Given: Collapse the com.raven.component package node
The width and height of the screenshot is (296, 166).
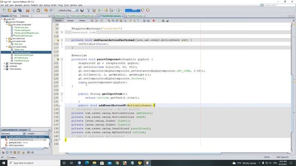Looking at the screenshot, I should [7, 24].
